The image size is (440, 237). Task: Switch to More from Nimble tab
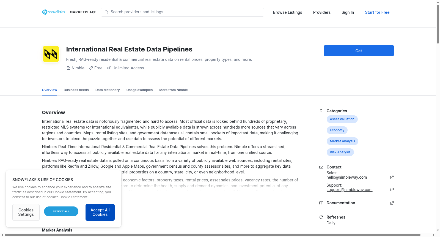[x=174, y=90]
